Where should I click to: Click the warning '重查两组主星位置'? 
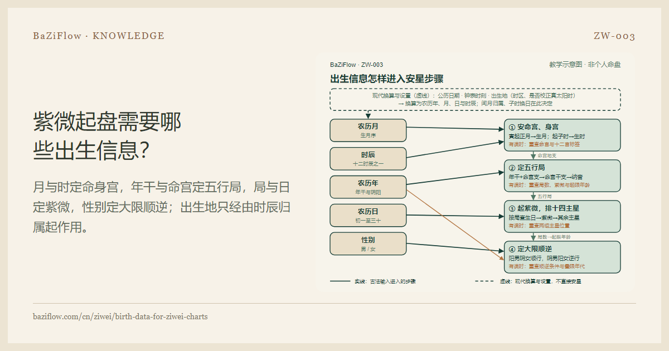549,226
